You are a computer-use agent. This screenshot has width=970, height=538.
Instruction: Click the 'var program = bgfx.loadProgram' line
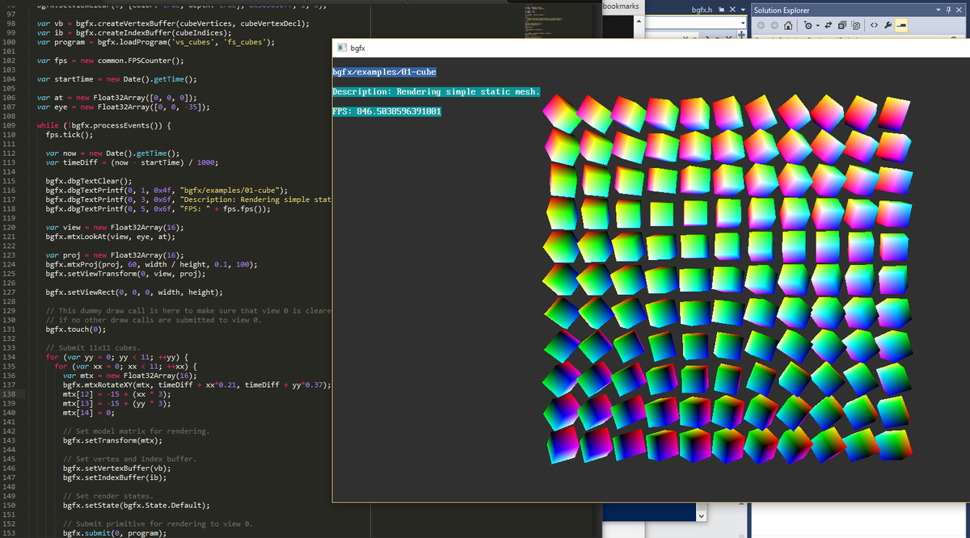coord(156,42)
